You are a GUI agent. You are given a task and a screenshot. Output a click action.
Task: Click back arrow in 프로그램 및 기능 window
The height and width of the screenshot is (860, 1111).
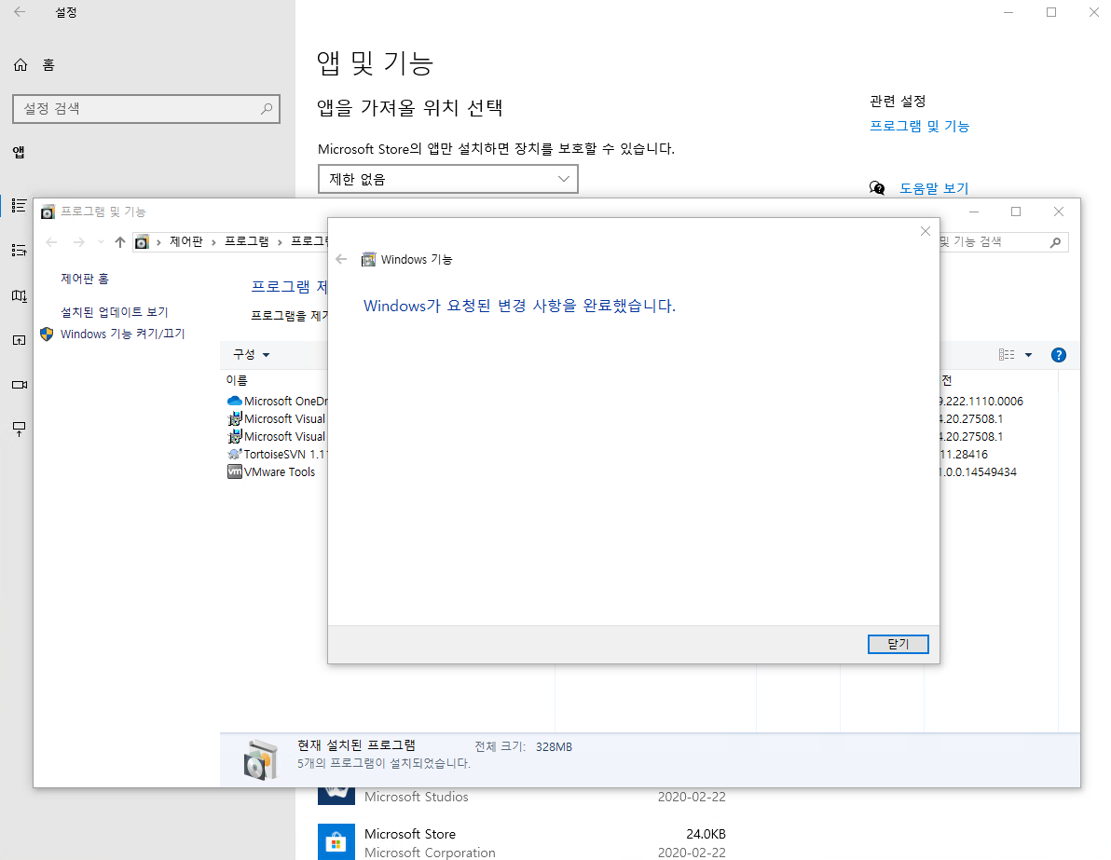(x=51, y=242)
